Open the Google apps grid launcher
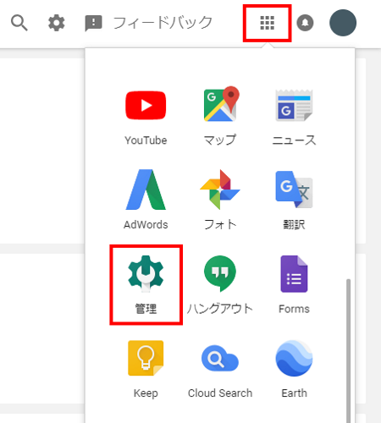Screen dimensions: 381x423 (267, 23)
